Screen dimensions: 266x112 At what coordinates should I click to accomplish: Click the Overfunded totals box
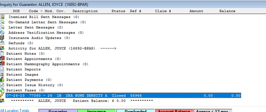(135, 110)
